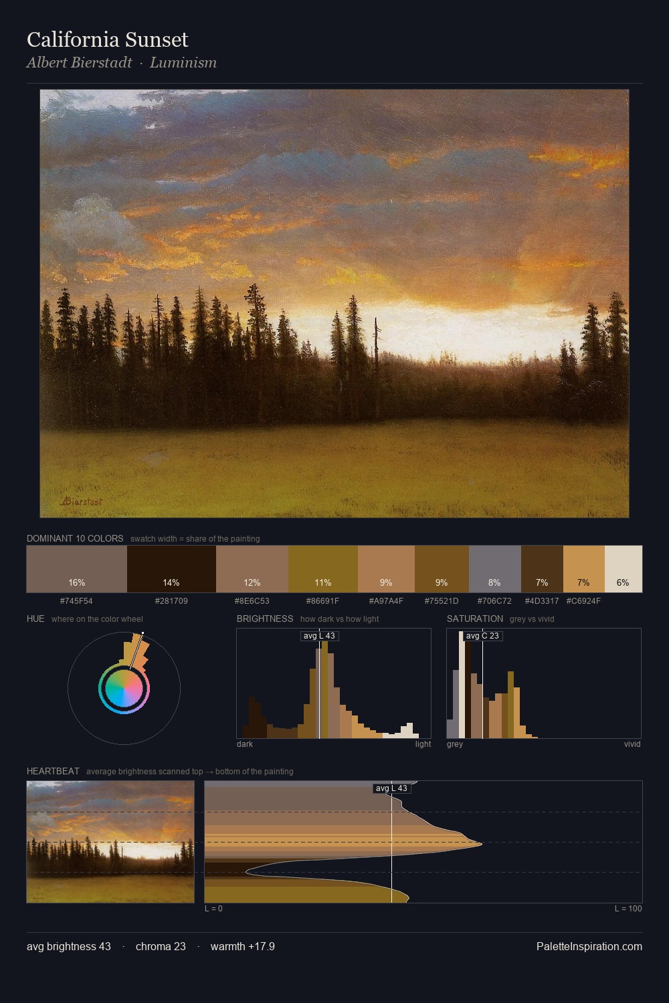Click the hex code #75521D
This screenshot has height=1003, width=669.
pos(442,601)
